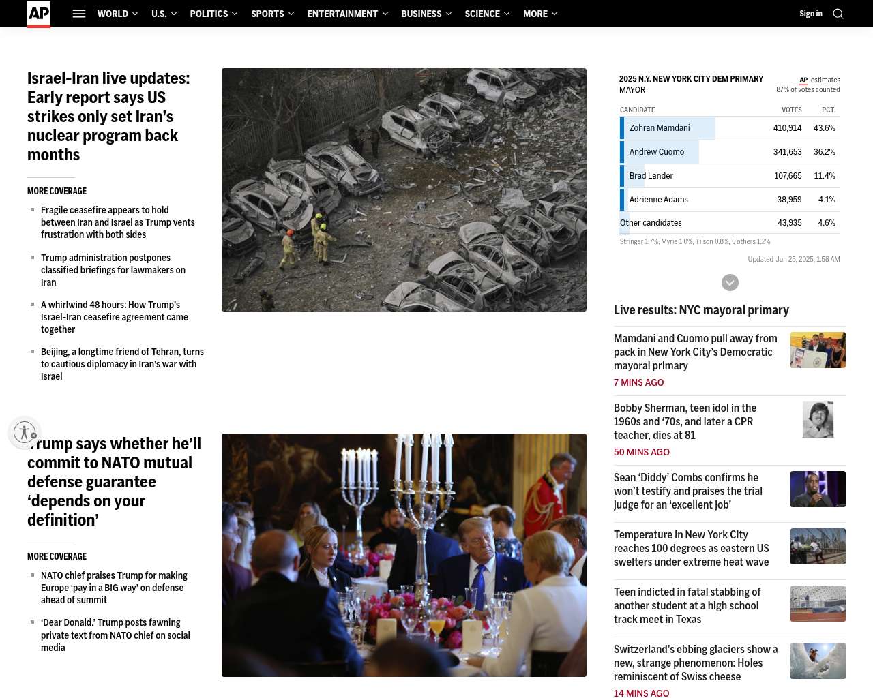Open the MORE nav item
Screen dimensions: 873x698
[x=535, y=14]
